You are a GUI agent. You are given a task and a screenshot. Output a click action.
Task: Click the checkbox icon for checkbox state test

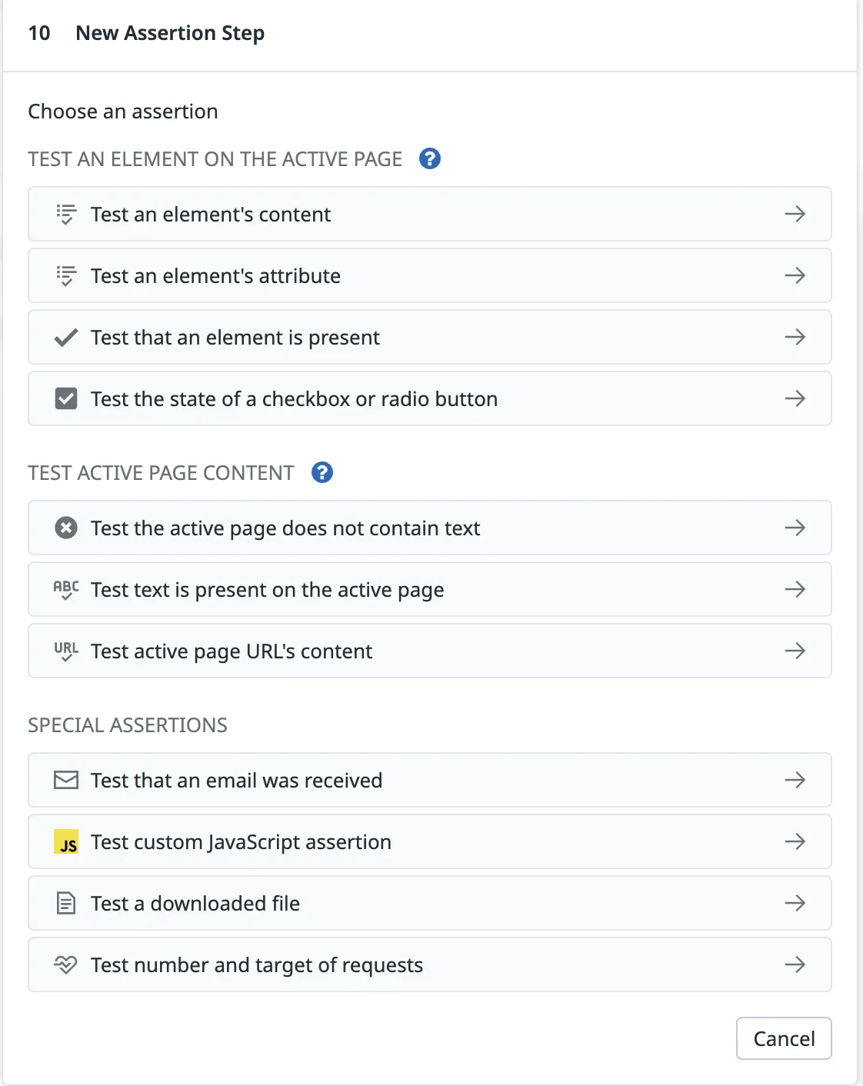pos(66,398)
